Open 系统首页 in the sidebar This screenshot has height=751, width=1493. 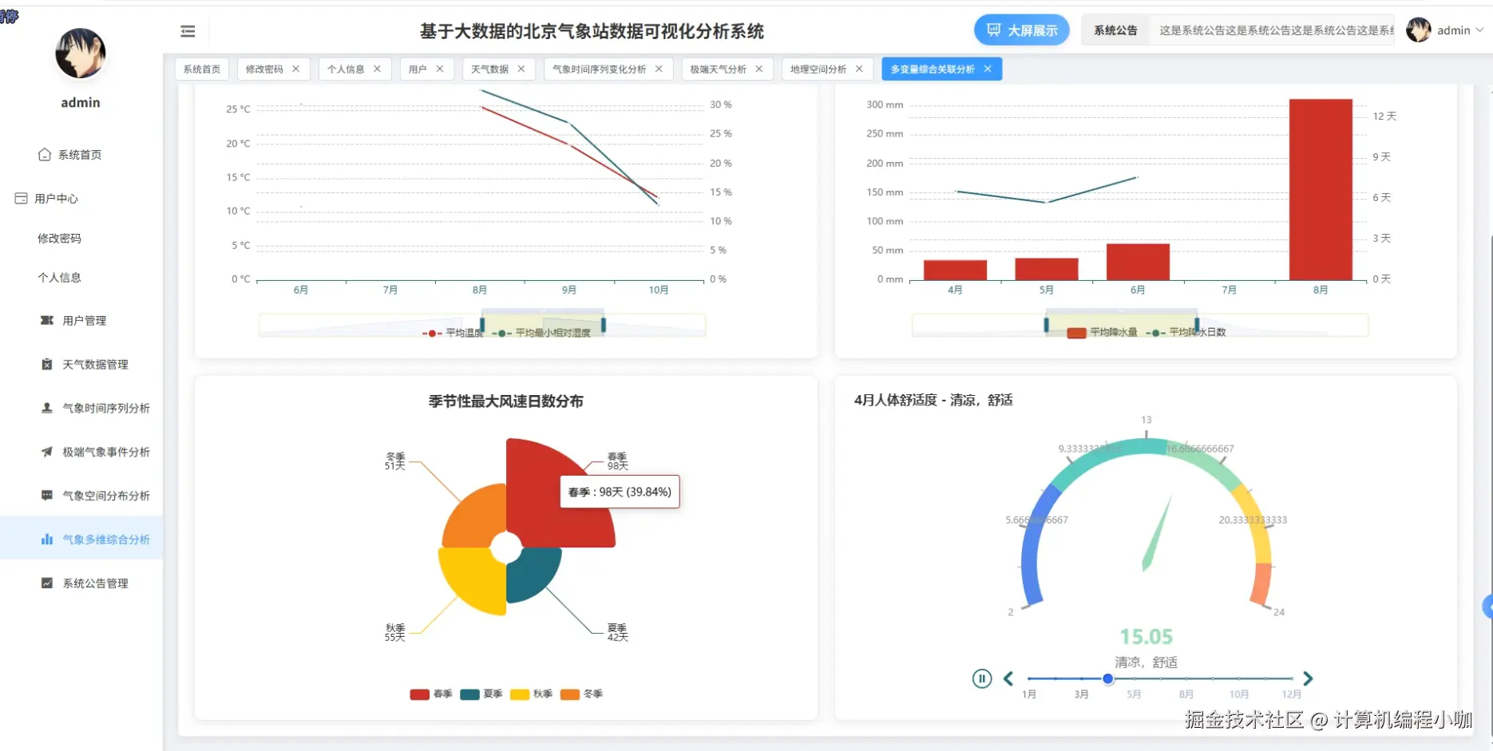[x=69, y=155]
